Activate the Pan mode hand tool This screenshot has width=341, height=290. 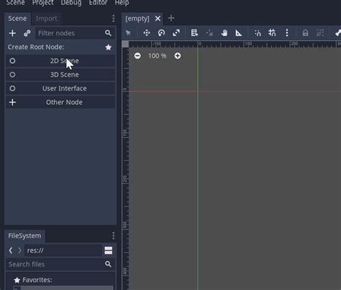224,33
